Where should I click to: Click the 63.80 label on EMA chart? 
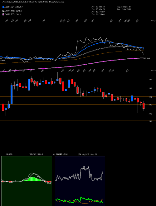147,59
